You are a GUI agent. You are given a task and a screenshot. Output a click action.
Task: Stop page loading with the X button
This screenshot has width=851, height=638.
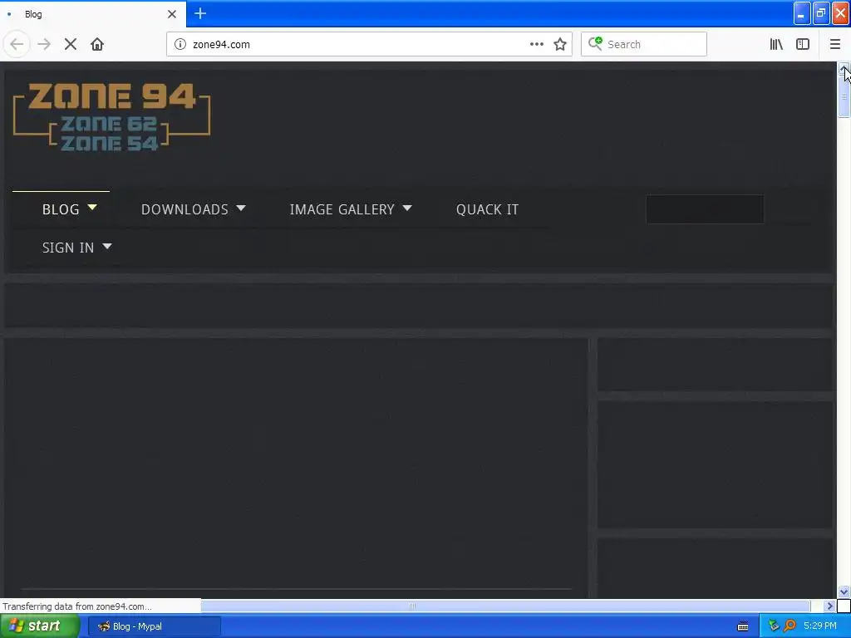(71, 44)
